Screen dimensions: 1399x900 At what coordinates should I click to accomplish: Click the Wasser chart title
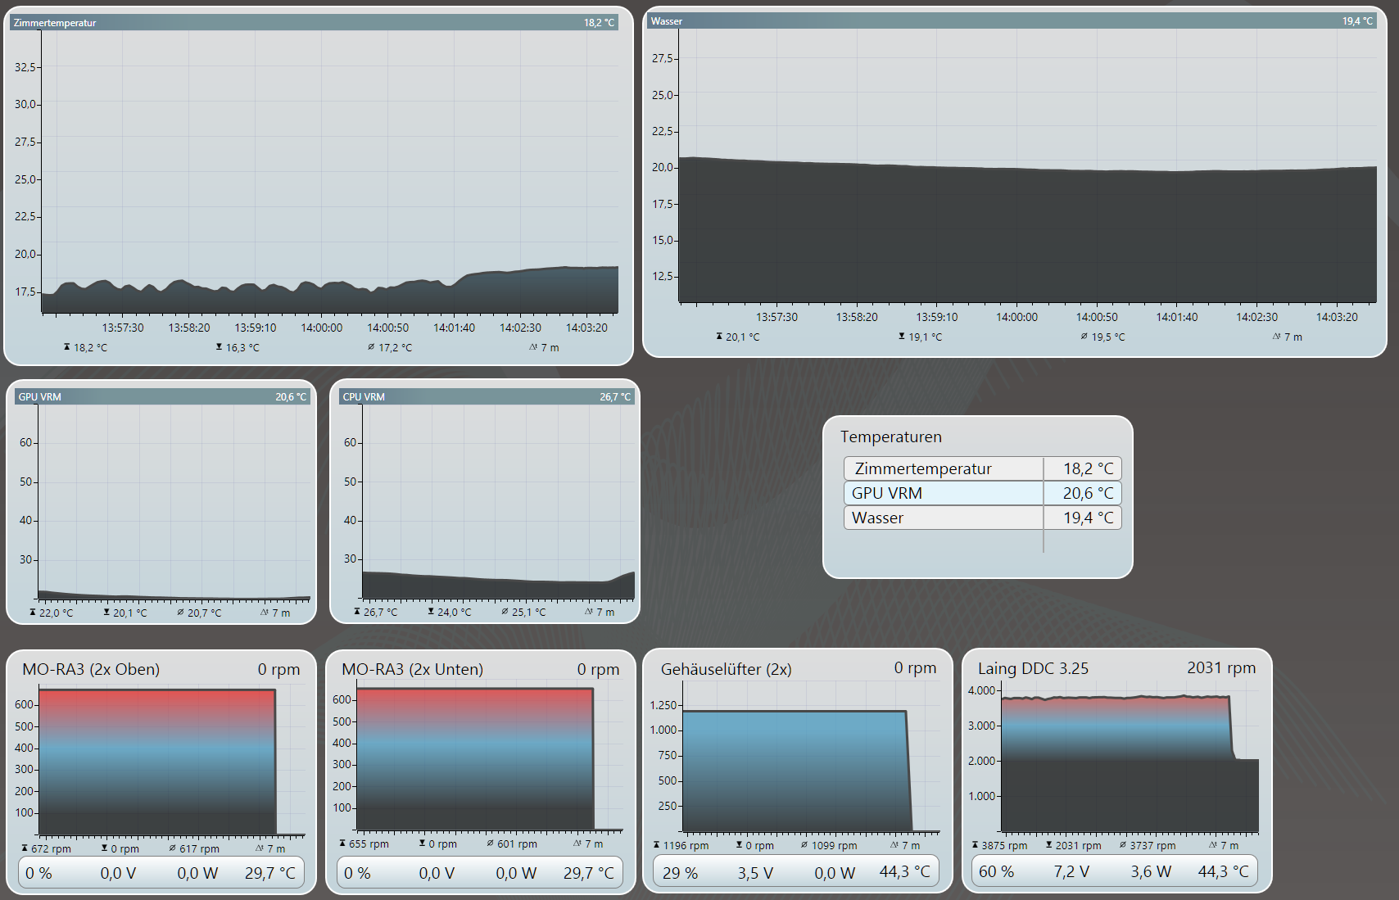pos(667,21)
